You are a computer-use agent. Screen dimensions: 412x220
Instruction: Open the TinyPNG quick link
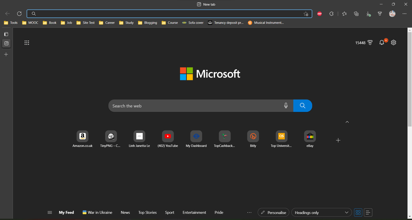111,139
